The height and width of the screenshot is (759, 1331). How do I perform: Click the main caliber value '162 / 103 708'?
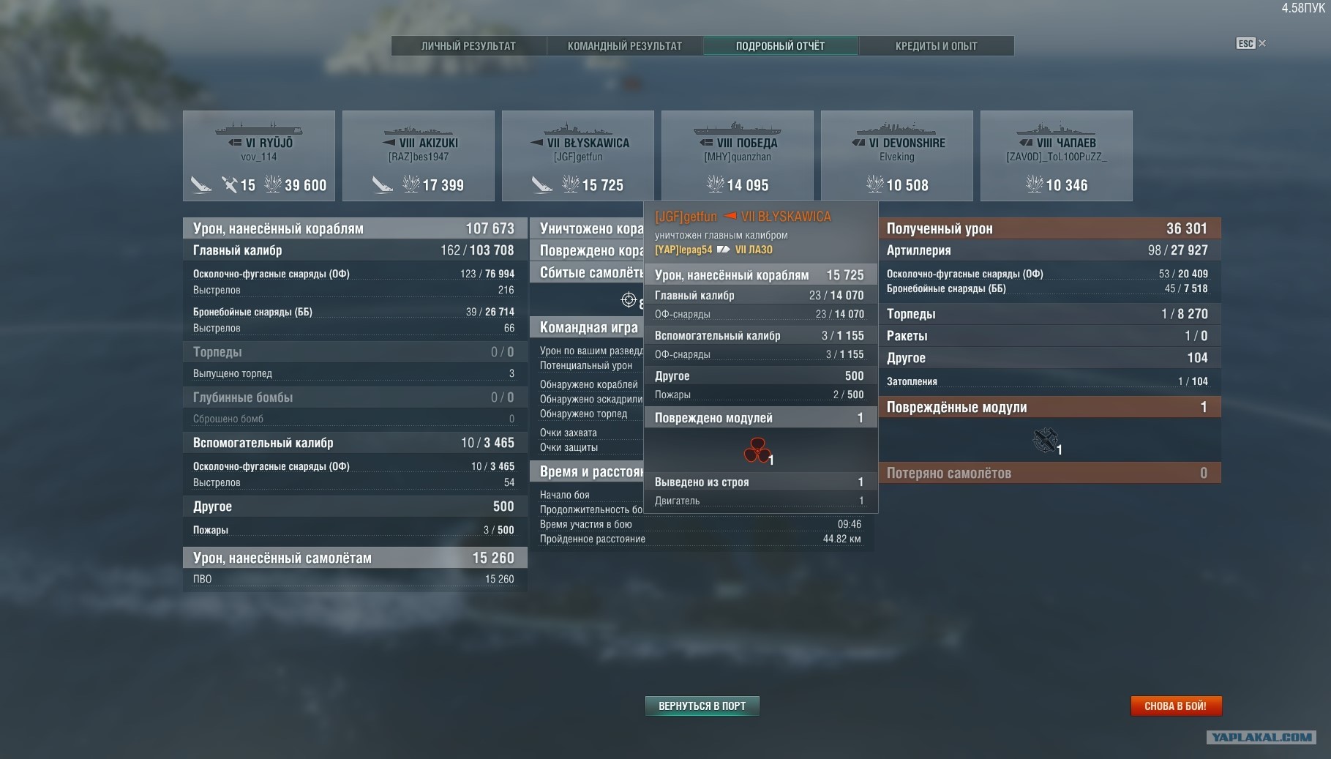click(477, 250)
